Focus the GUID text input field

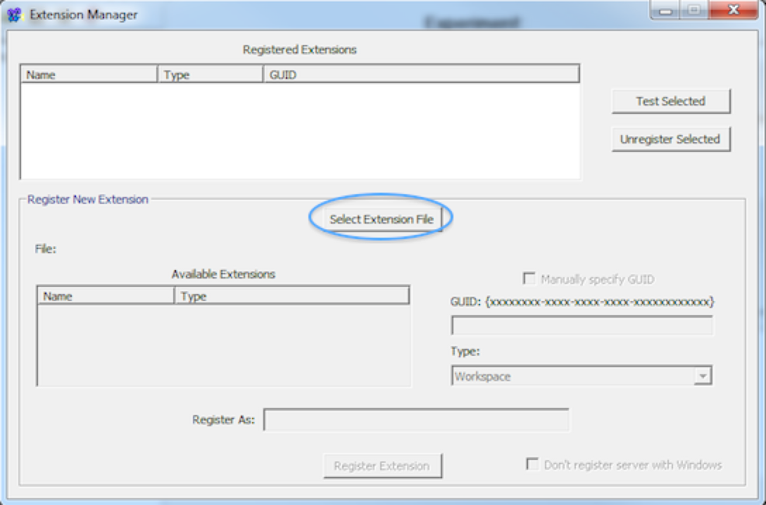pyautogui.click(x=582, y=326)
